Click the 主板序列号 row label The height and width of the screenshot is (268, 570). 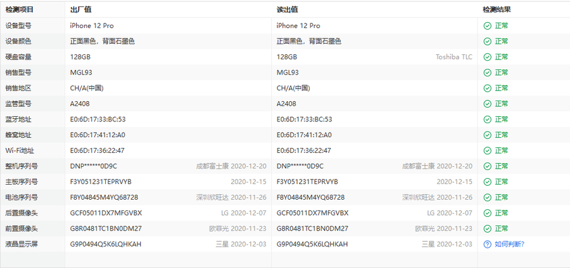22,181
